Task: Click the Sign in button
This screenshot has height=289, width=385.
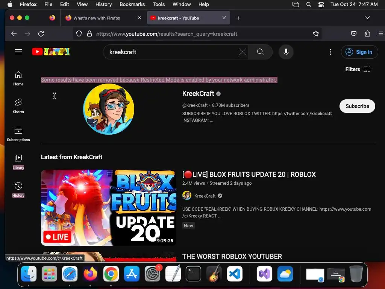Action: coord(359,52)
